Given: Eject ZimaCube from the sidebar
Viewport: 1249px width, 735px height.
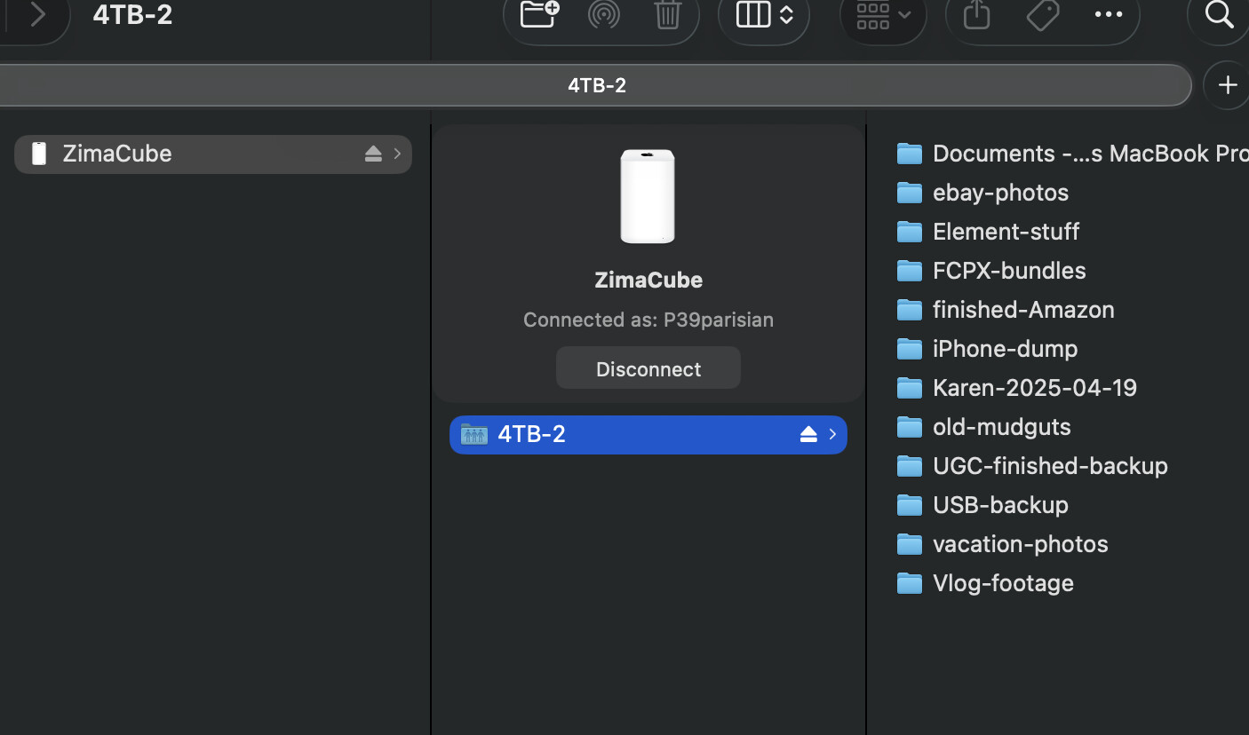Looking at the screenshot, I should pos(373,154).
